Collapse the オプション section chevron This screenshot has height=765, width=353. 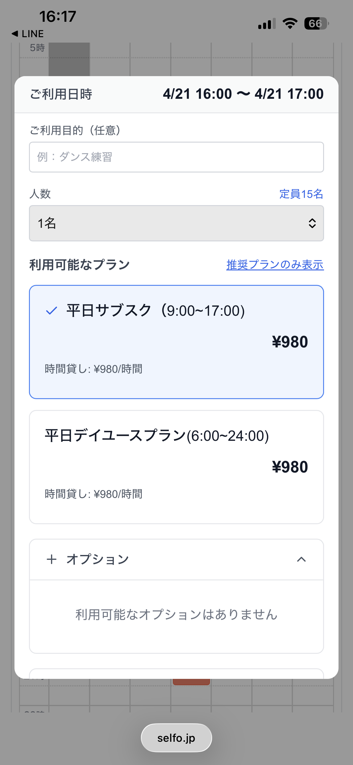click(x=301, y=559)
